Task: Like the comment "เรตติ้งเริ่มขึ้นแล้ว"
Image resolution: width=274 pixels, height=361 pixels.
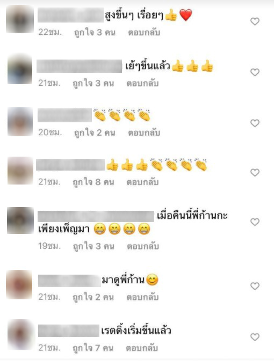Action: (x=255, y=337)
